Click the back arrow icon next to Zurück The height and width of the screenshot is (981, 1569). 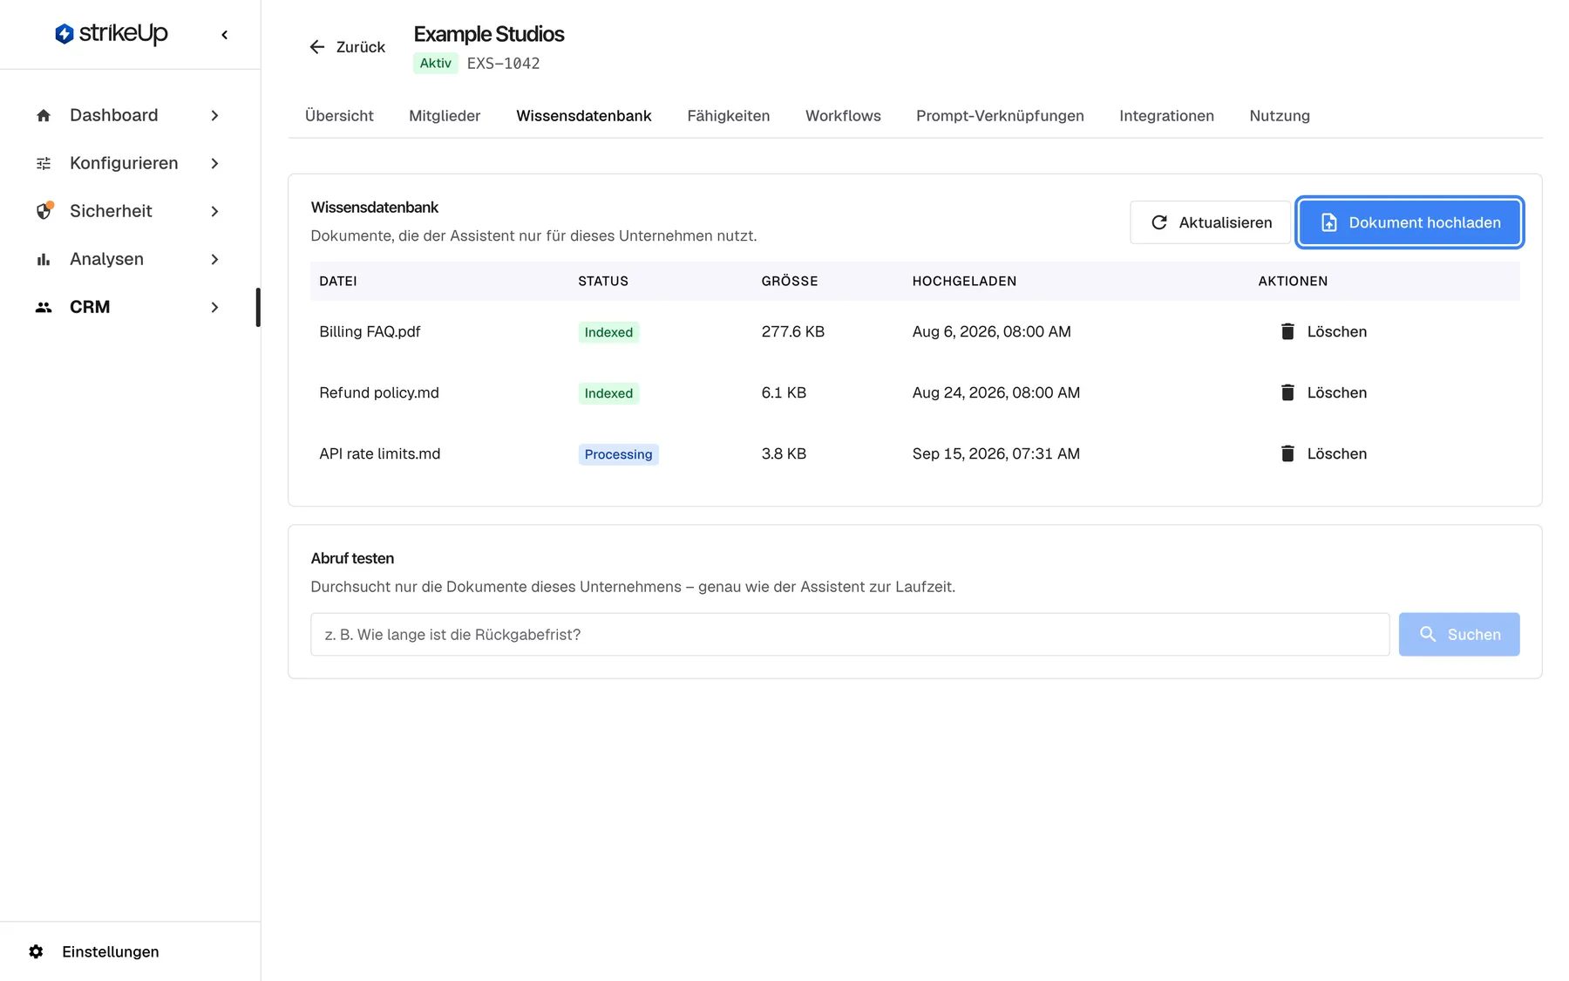[317, 47]
